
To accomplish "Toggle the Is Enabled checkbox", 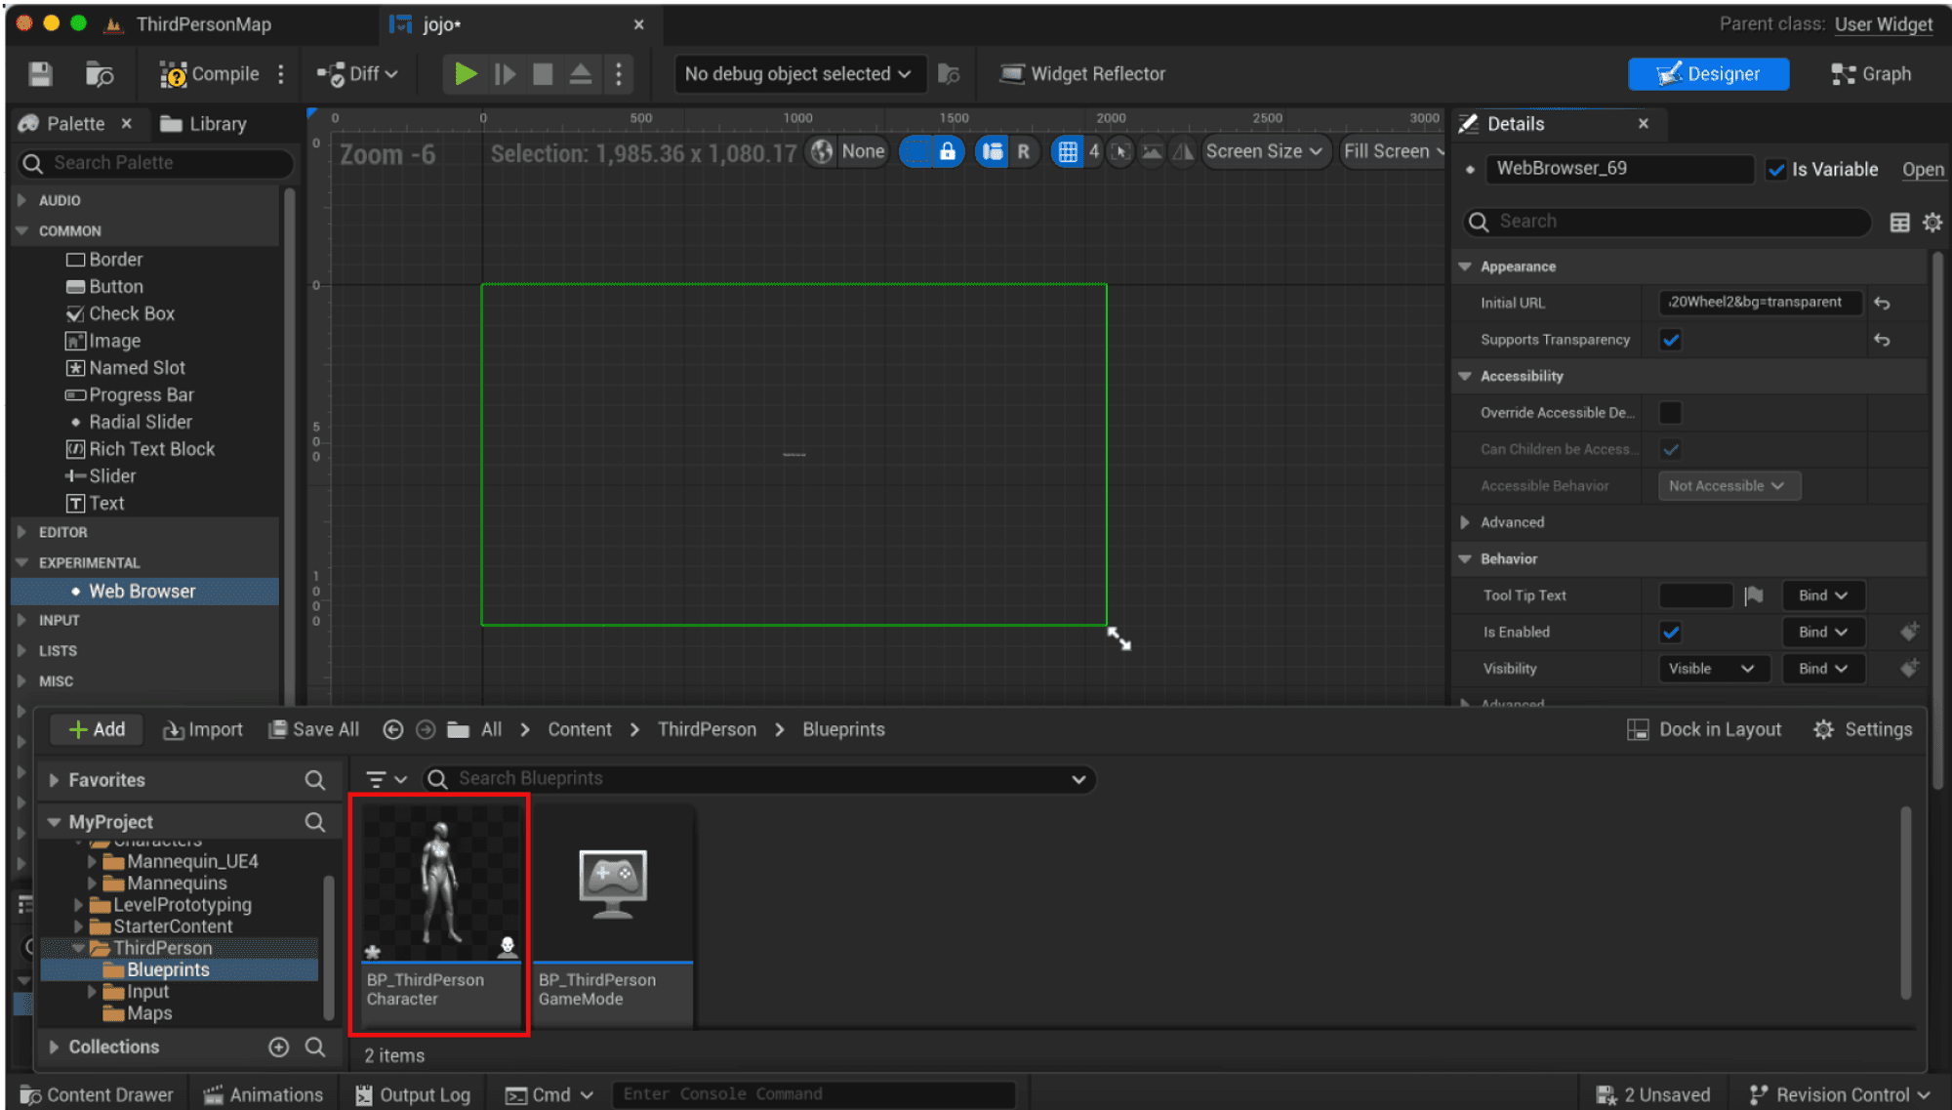I will pyautogui.click(x=1671, y=633).
